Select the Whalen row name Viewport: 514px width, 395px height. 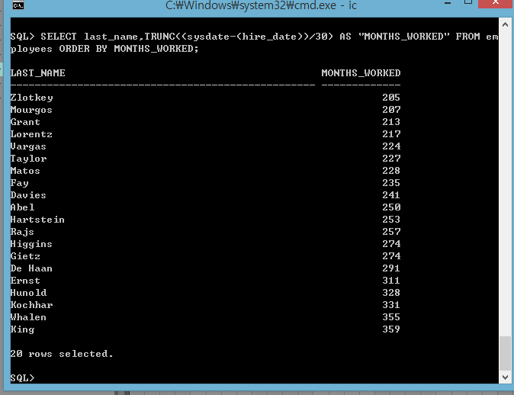pyautogui.click(x=28, y=317)
